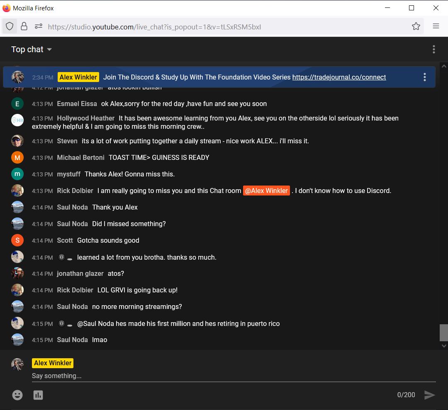Open the tradejournal.co/connect link
The width and height of the screenshot is (448, 410).
(x=339, y=77)
